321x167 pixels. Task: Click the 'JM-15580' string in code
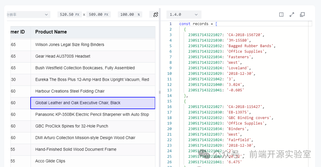(238, 40)
